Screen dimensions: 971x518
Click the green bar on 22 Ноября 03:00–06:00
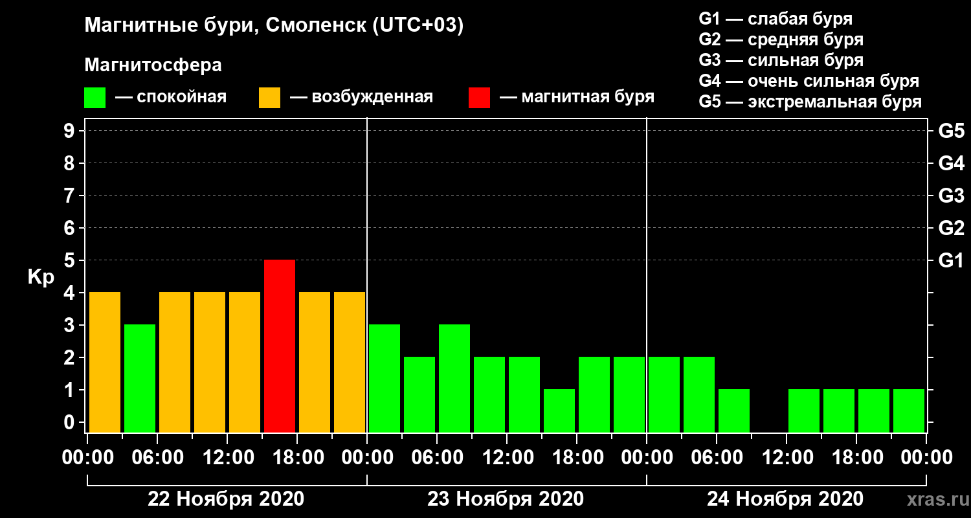click(140, 379)
